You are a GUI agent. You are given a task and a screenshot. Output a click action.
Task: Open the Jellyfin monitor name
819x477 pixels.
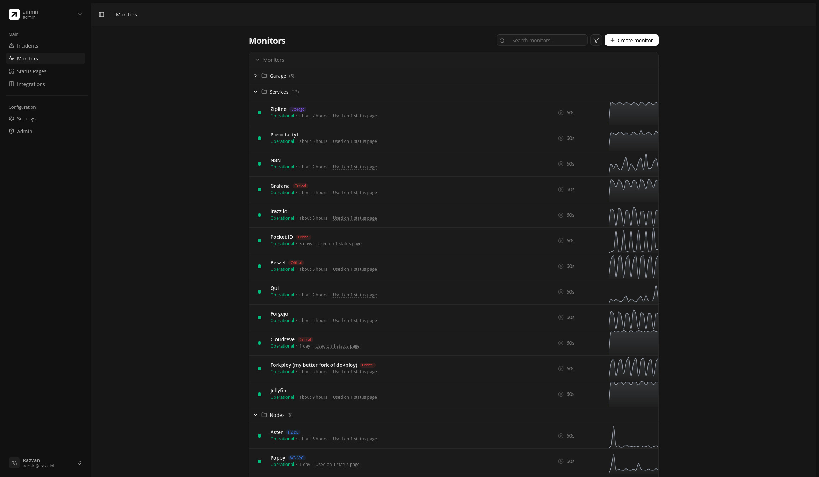pos(278,391)
